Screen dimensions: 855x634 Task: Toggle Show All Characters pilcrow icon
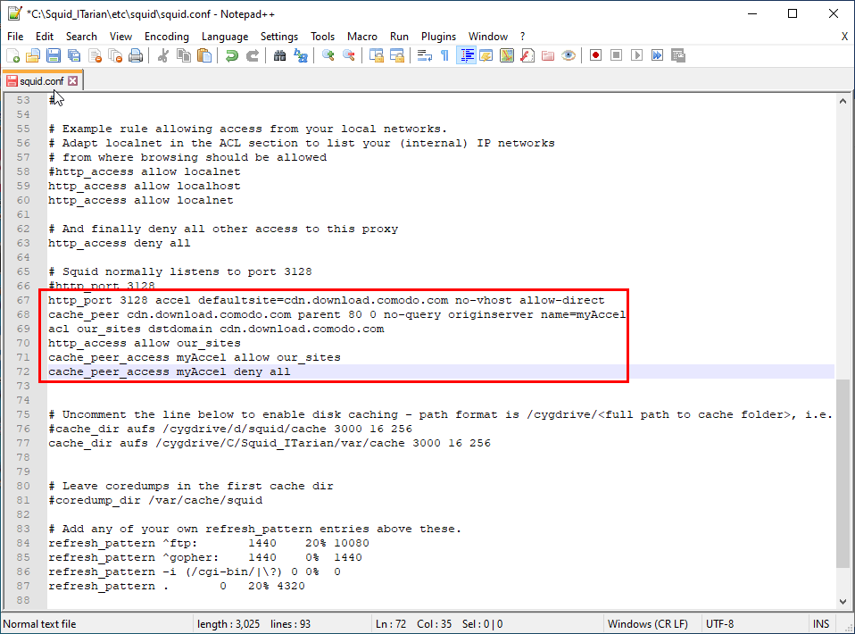pyautogui.click(x=445, y=55)
